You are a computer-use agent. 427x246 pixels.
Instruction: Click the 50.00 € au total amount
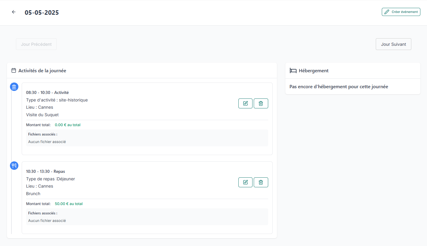coord(68,204)
